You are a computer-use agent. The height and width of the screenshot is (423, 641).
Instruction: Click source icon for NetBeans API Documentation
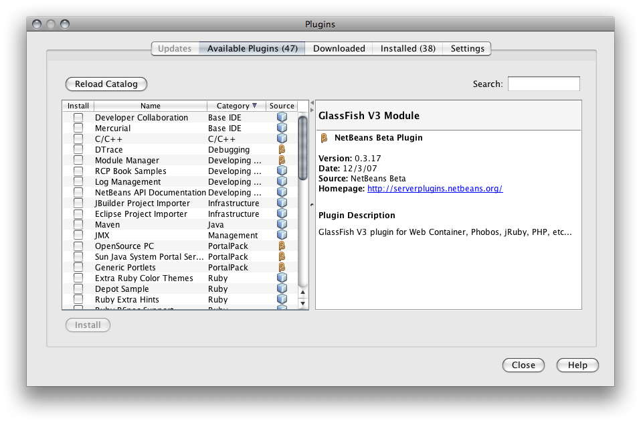pos(282,192)
